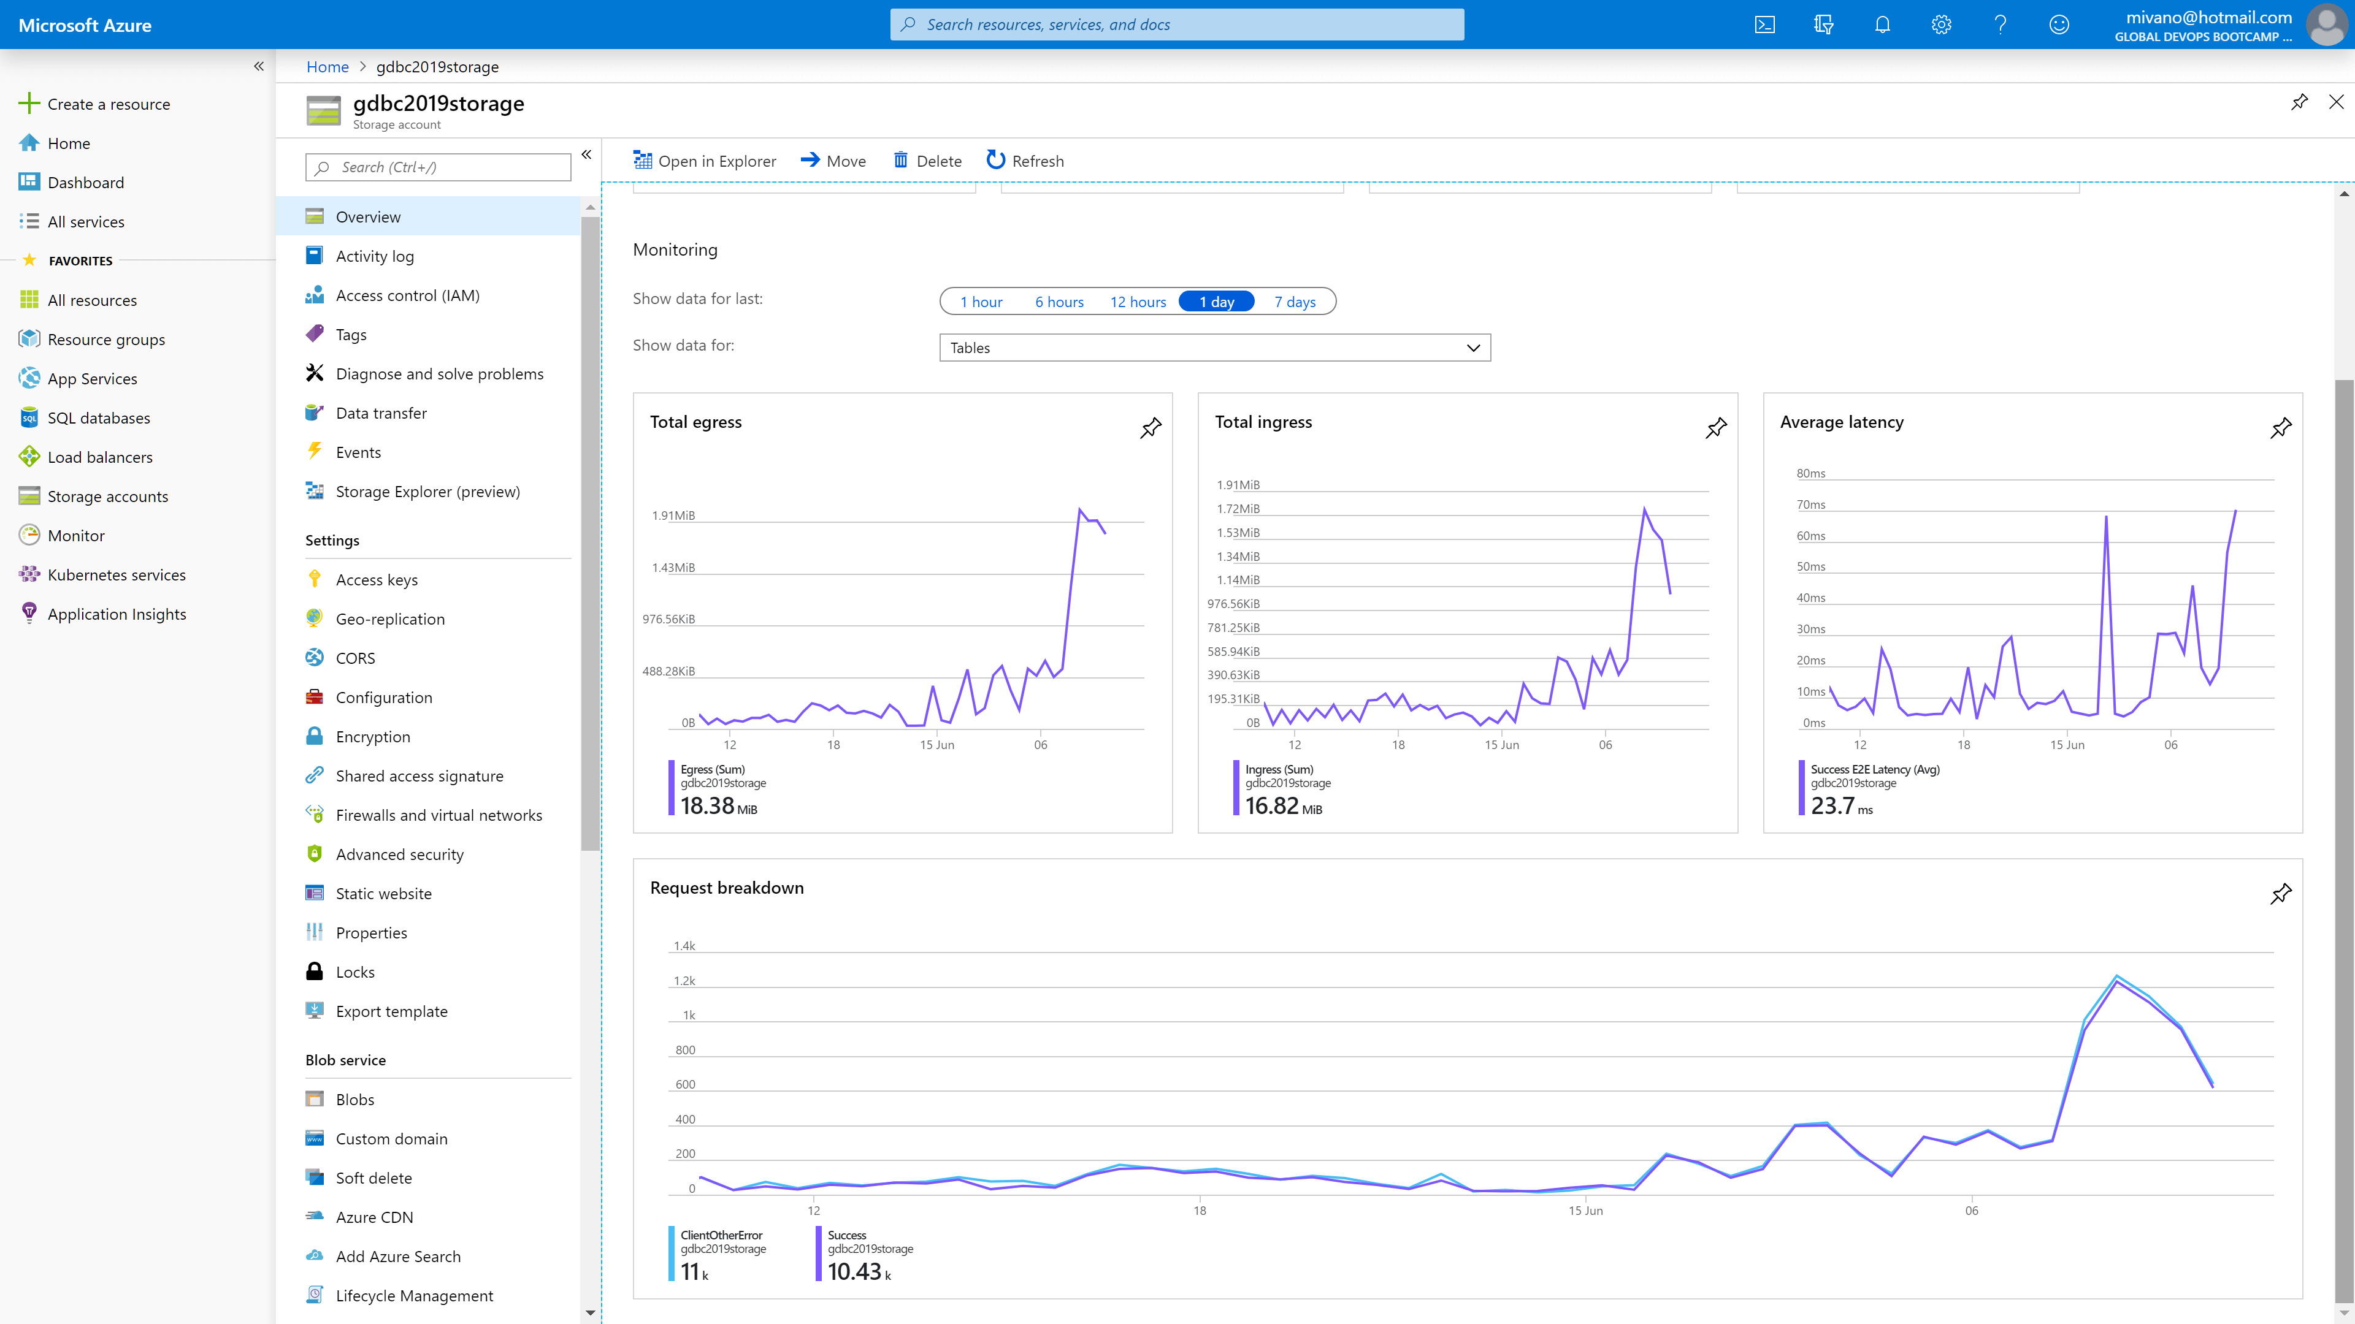Screen dimensions: 2355x1324
Task: Pin the Total egress chart
Action: (1150, 428)
